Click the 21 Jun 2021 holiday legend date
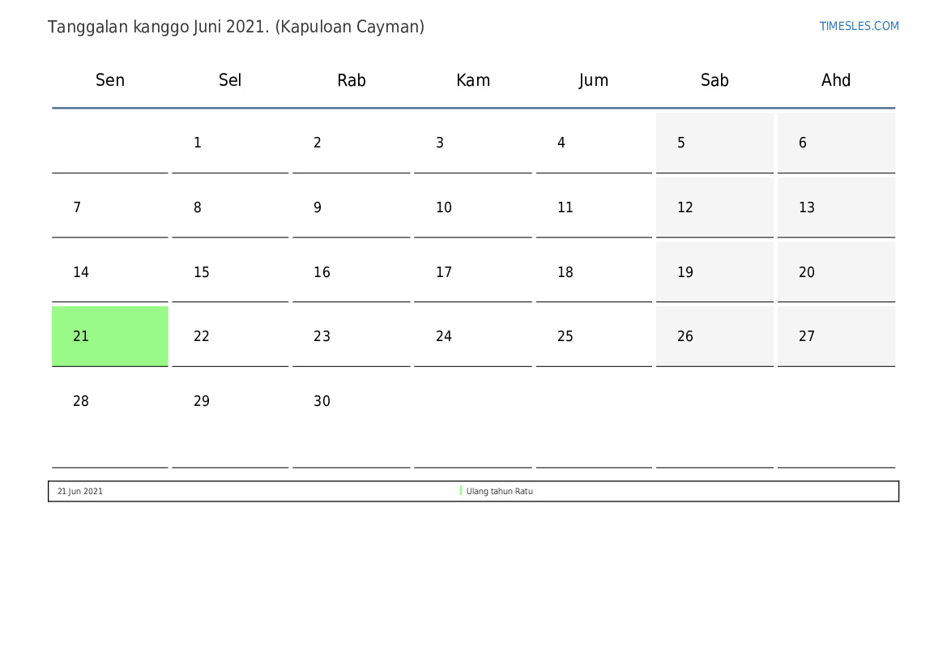 [x=79, y=491]
